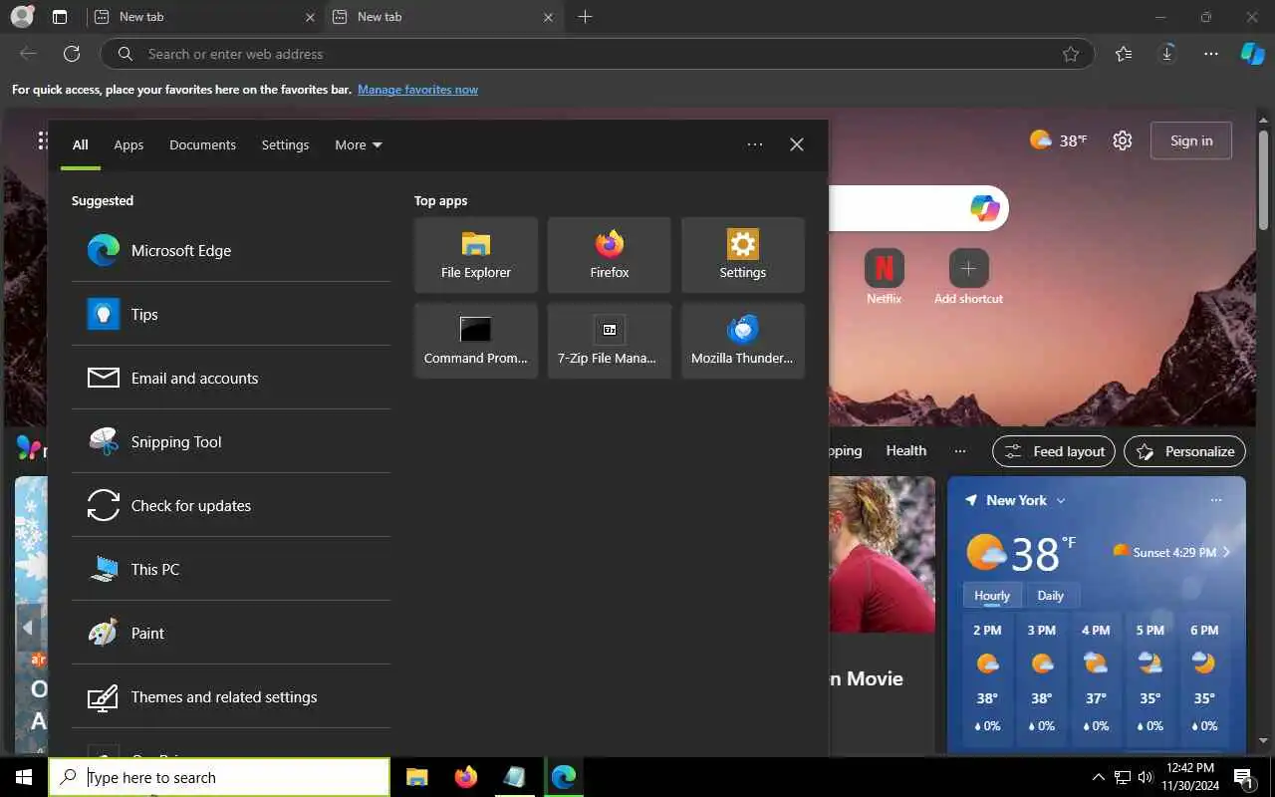The image size is (1275, 797).
Task: Click the Personalize button
Action: (1185, 451)
